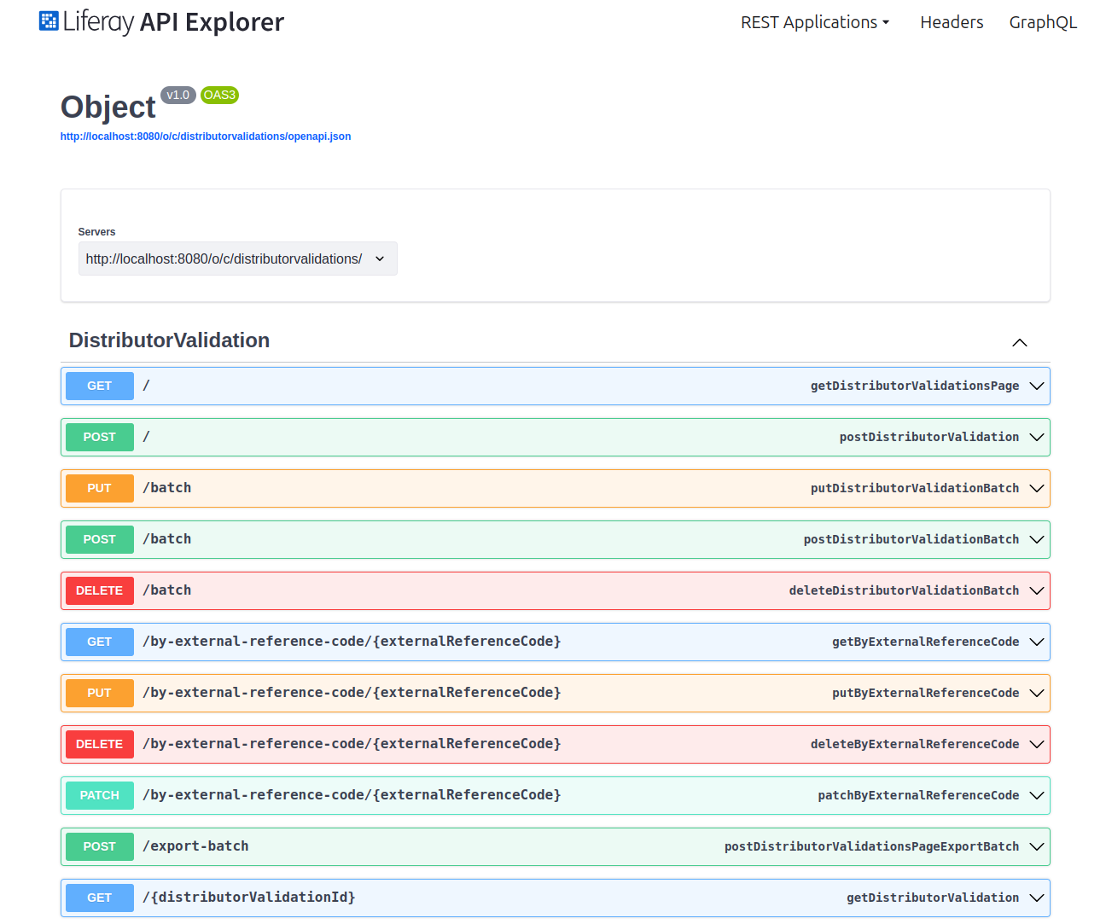Image resolution: width=1106 pixels, height=924 pixels.
Task: Click the POST badge for /batch
Action: [99, 539]
